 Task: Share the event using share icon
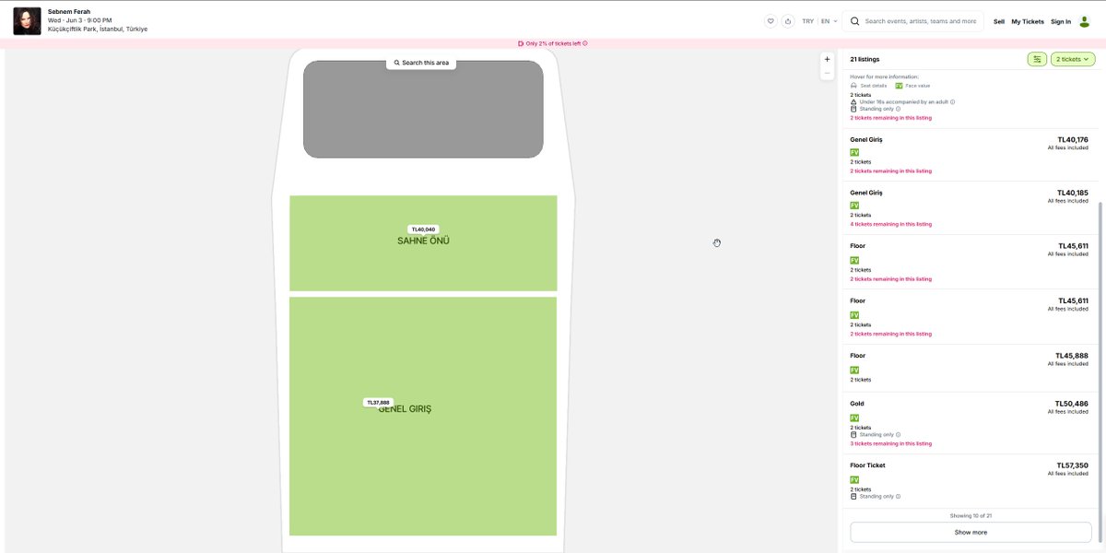pyautogui.click(x=788, y=21)
